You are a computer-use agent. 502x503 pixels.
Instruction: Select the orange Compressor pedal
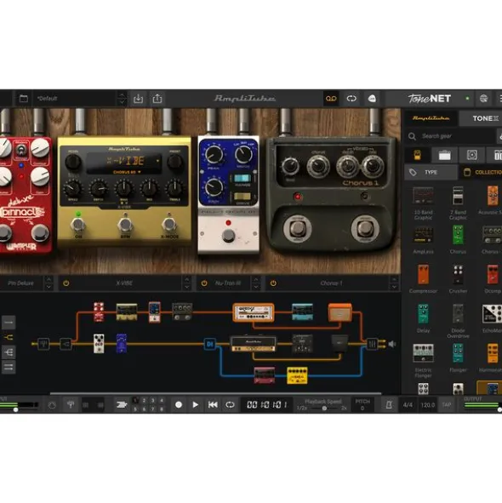pos(423,279)
